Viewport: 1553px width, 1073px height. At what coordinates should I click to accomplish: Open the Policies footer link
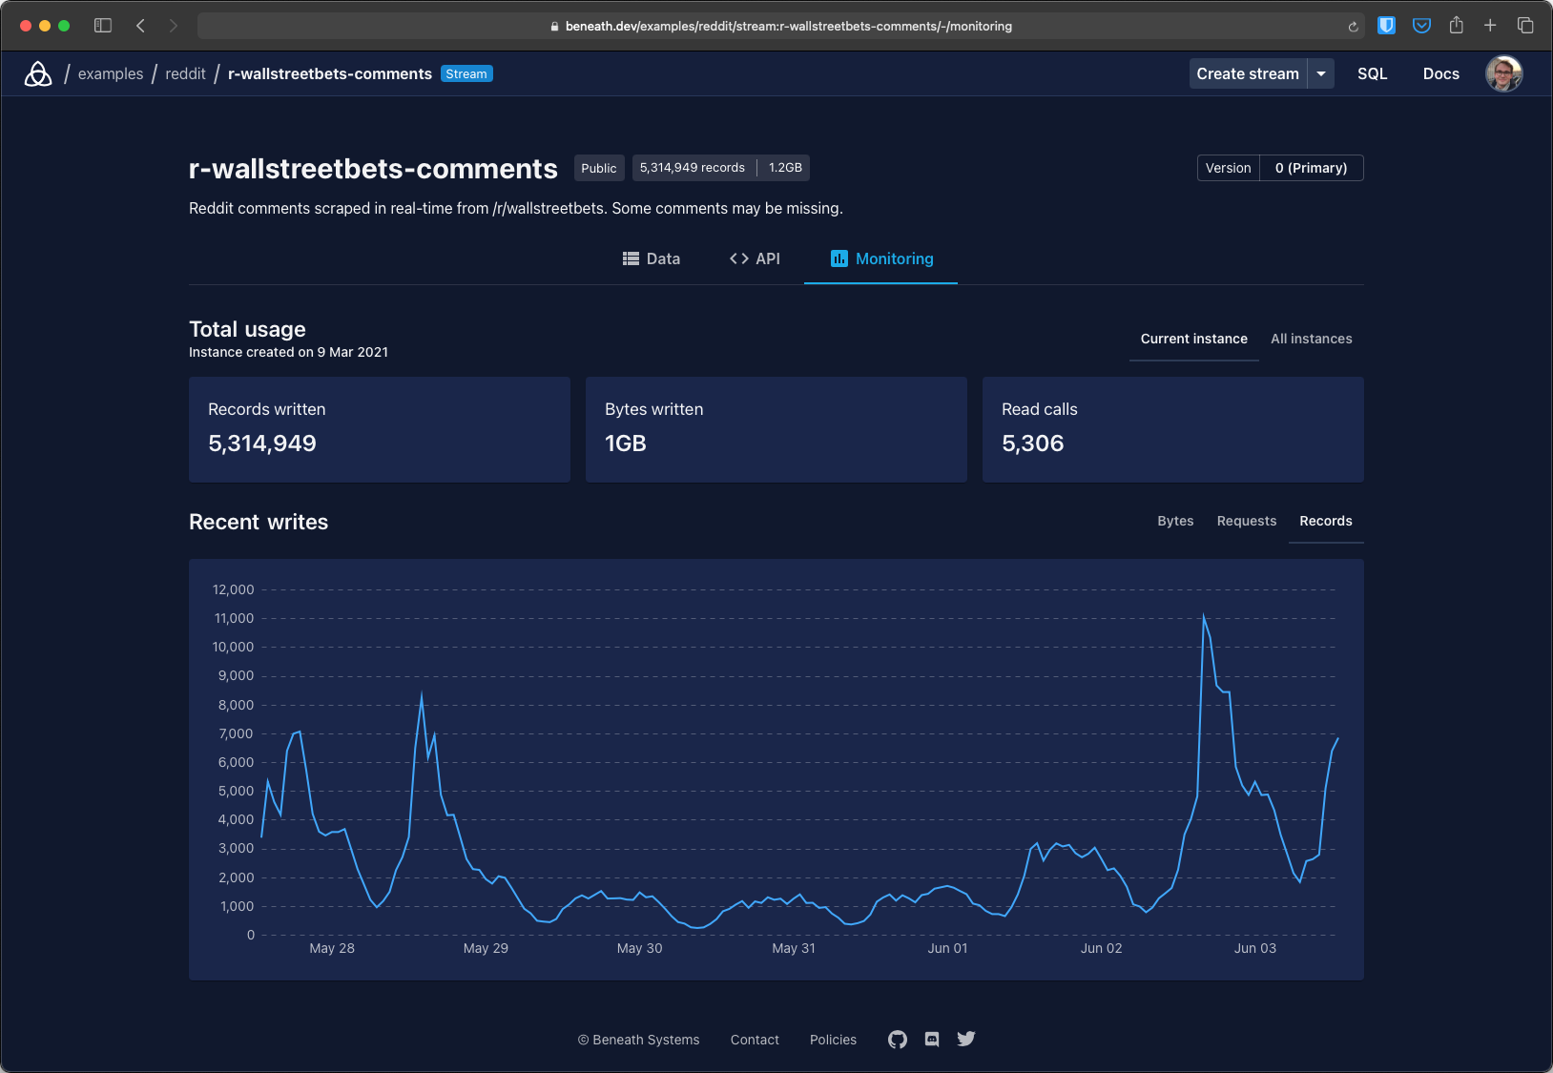click(833, 1040)
